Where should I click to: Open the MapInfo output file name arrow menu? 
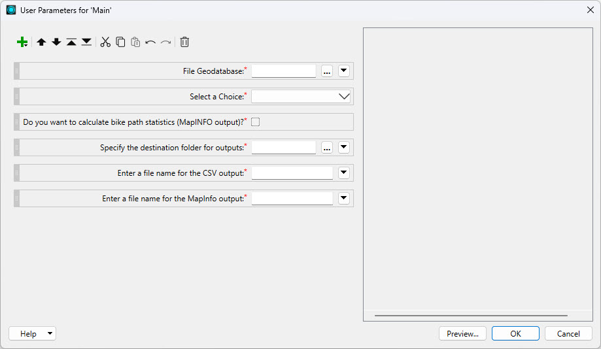pos(344,199)
